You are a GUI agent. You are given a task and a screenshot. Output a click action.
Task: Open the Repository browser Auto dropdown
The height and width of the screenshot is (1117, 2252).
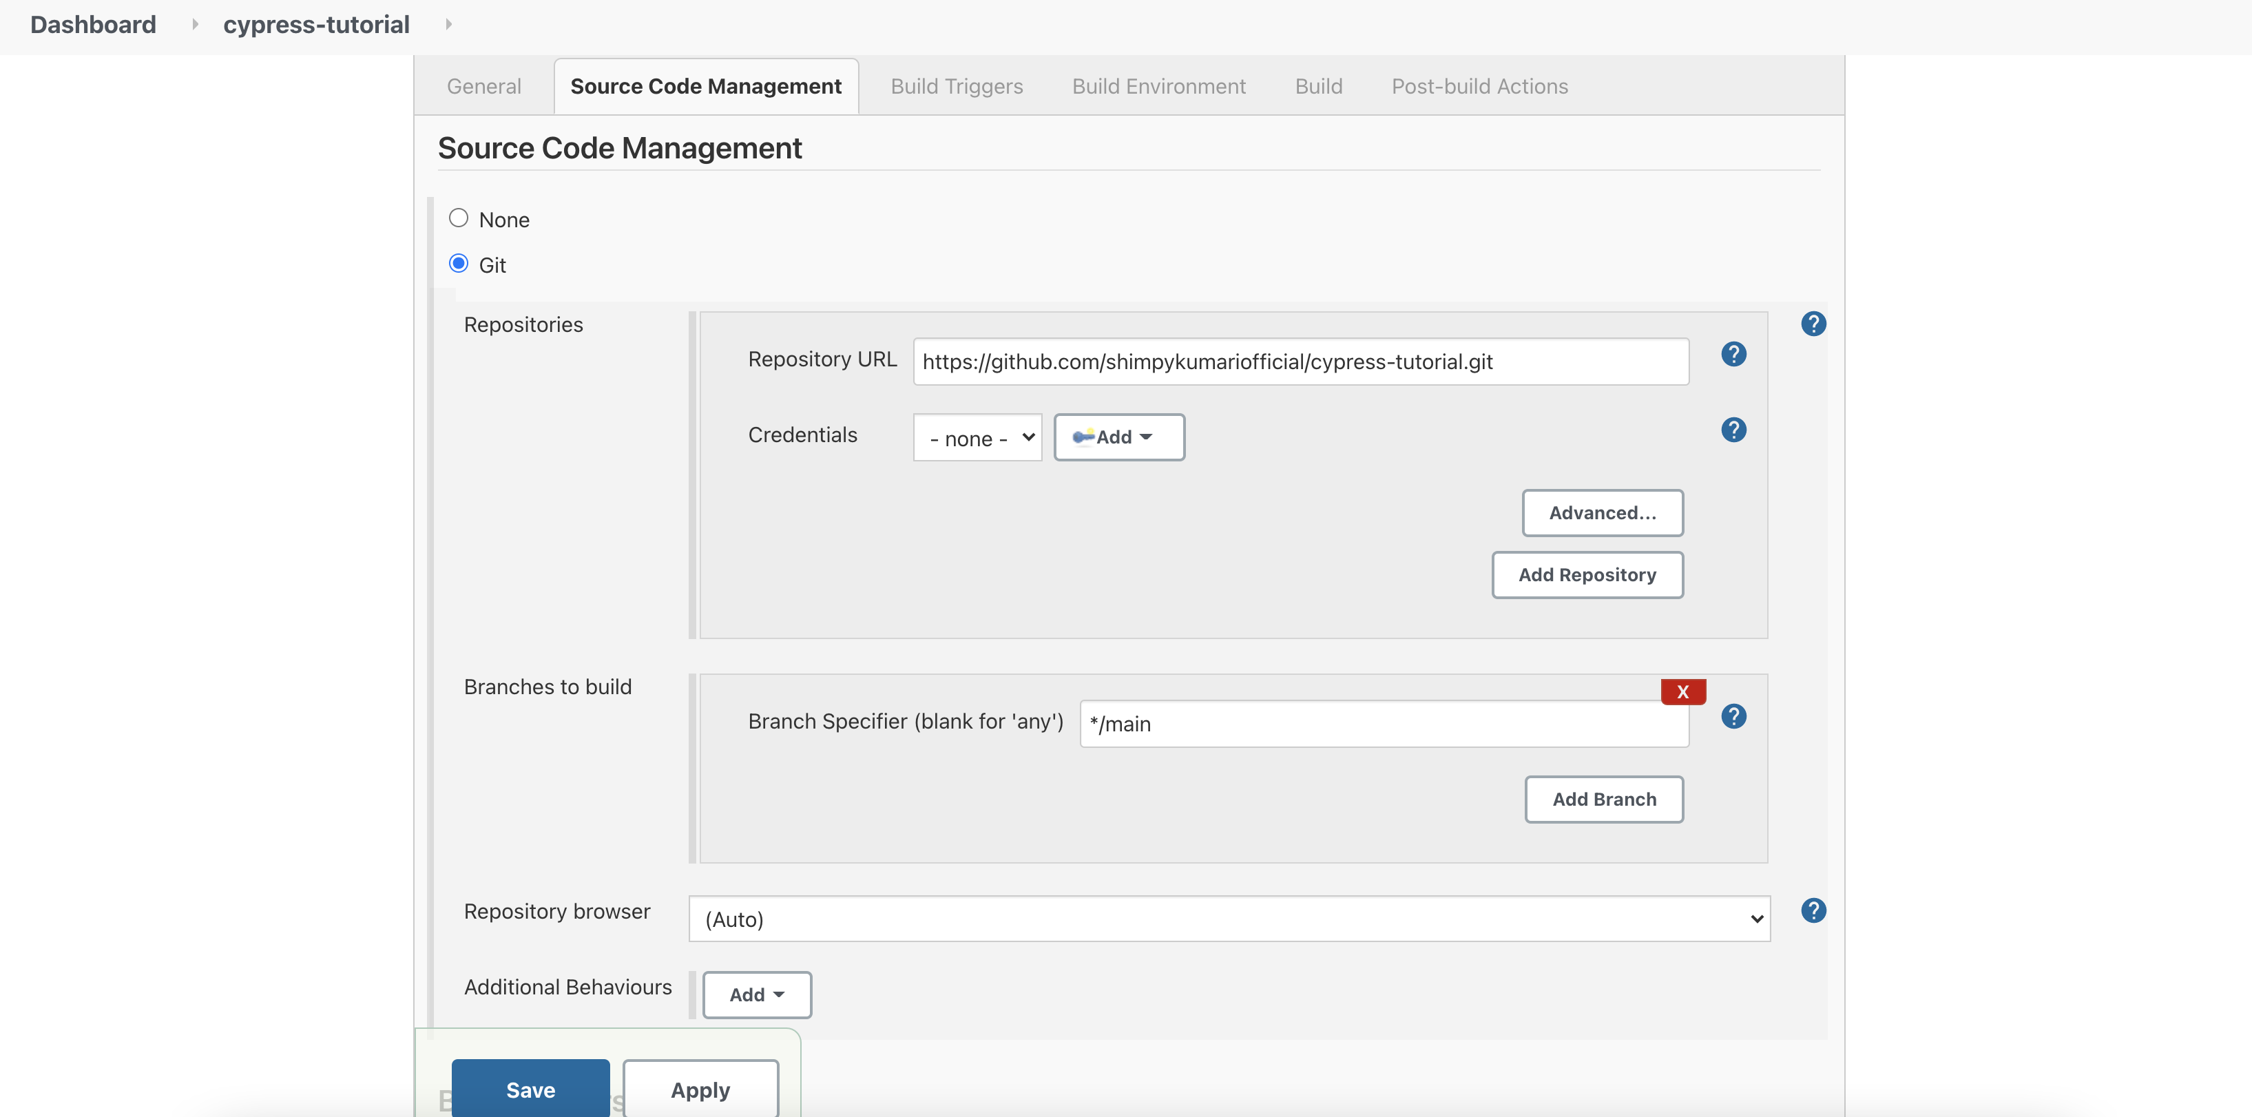point(1229,919)
